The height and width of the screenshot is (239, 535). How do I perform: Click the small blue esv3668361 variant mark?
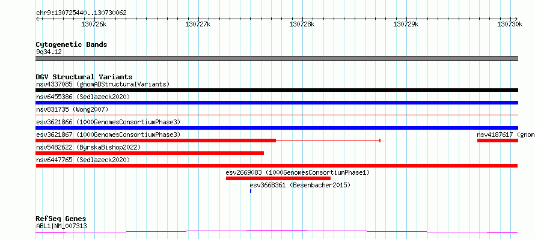coord(251,191)
